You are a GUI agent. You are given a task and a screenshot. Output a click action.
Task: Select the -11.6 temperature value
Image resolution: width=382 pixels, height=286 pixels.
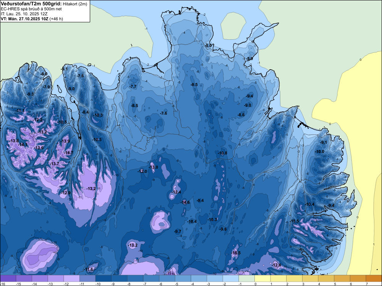[89, 269]
